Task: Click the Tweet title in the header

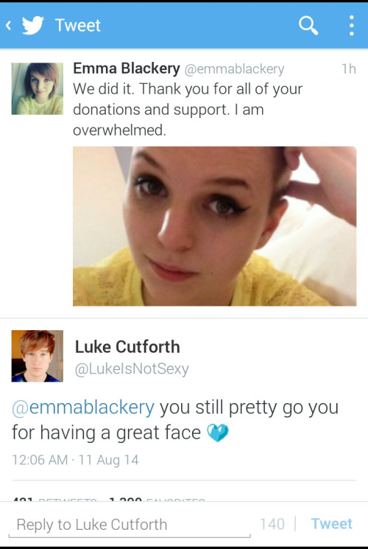Action: pos(78,26)
